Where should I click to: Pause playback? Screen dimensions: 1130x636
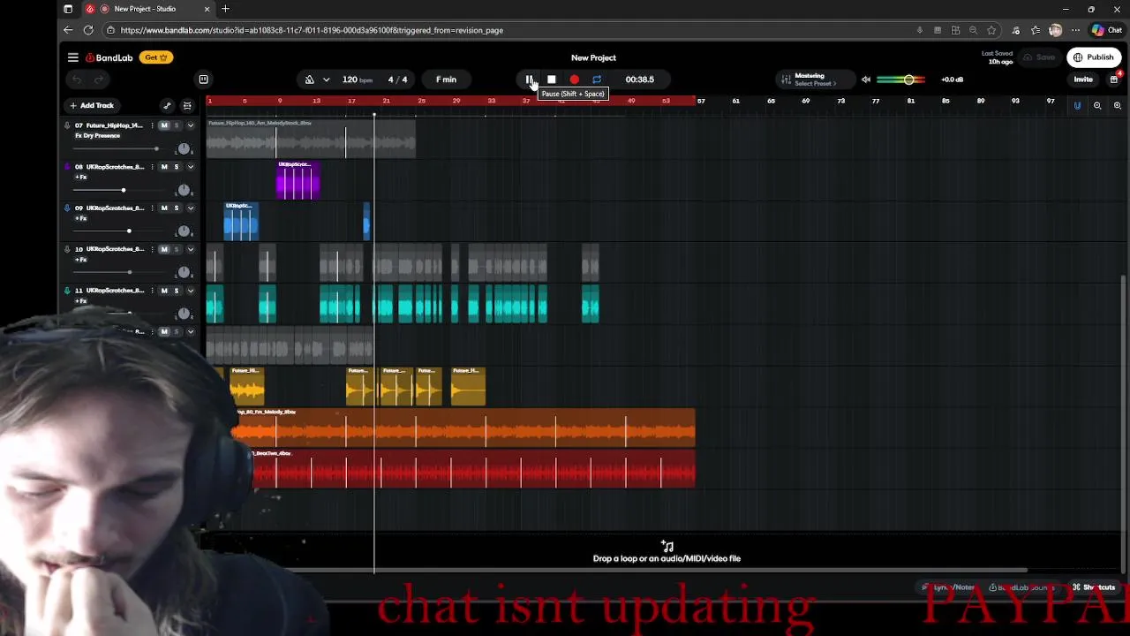coord(529,79)
